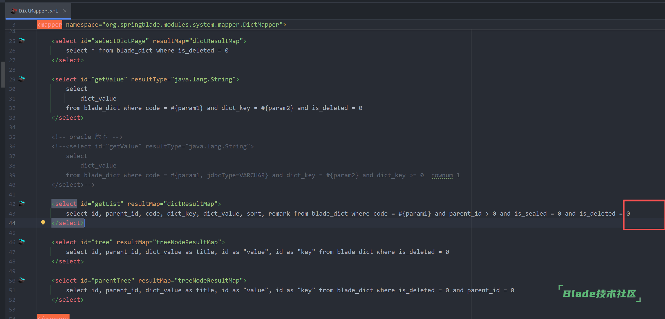Click the closing mapper tag at bottom

tap(53, 317)
